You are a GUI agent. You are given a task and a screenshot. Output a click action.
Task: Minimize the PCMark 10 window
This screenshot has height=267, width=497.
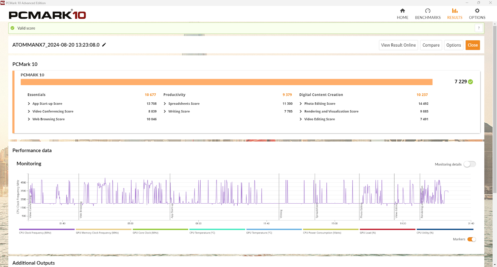click(x=467, y=3)
